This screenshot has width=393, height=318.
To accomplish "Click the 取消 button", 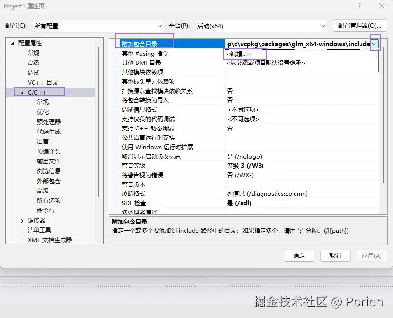I will pyautogui.click(x=335, y=256).
